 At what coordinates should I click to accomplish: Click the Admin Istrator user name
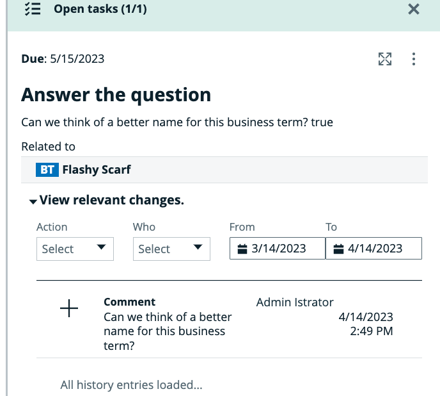295,302
